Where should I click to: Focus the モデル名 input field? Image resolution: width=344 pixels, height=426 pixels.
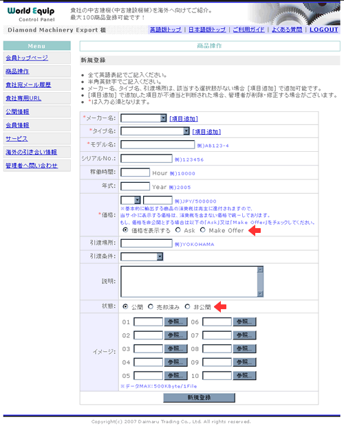[158, 144]
